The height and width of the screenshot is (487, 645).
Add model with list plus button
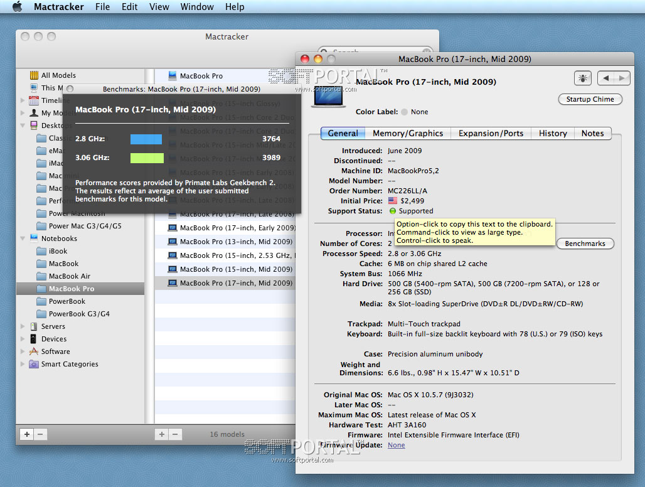(162, 434)
